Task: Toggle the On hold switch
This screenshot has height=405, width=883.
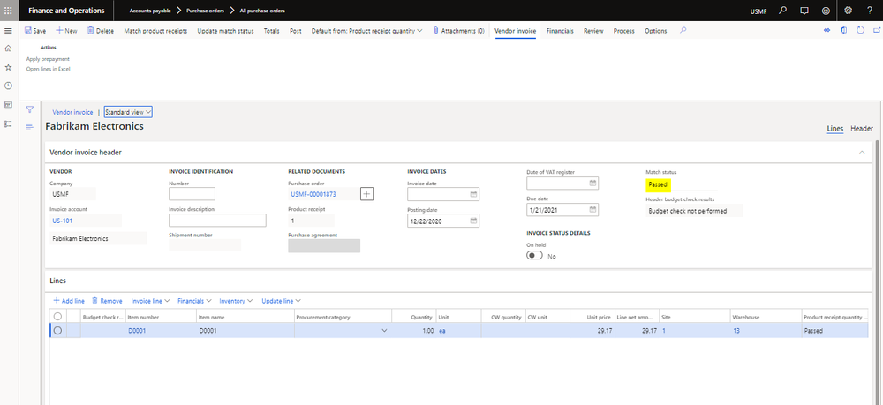Action: (534, 255)
